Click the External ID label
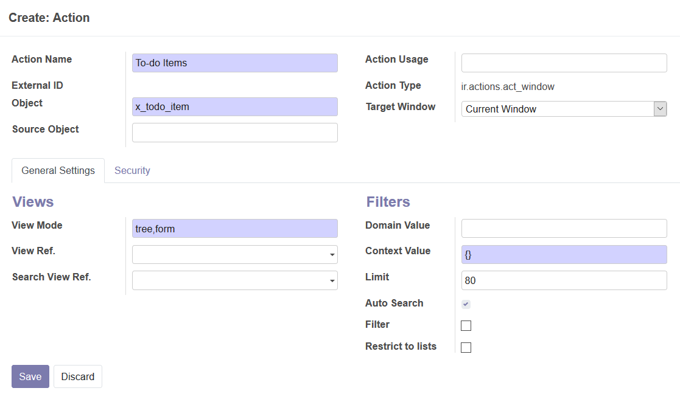The height and width of the screenshot is (402, 680). pos(37,85)
